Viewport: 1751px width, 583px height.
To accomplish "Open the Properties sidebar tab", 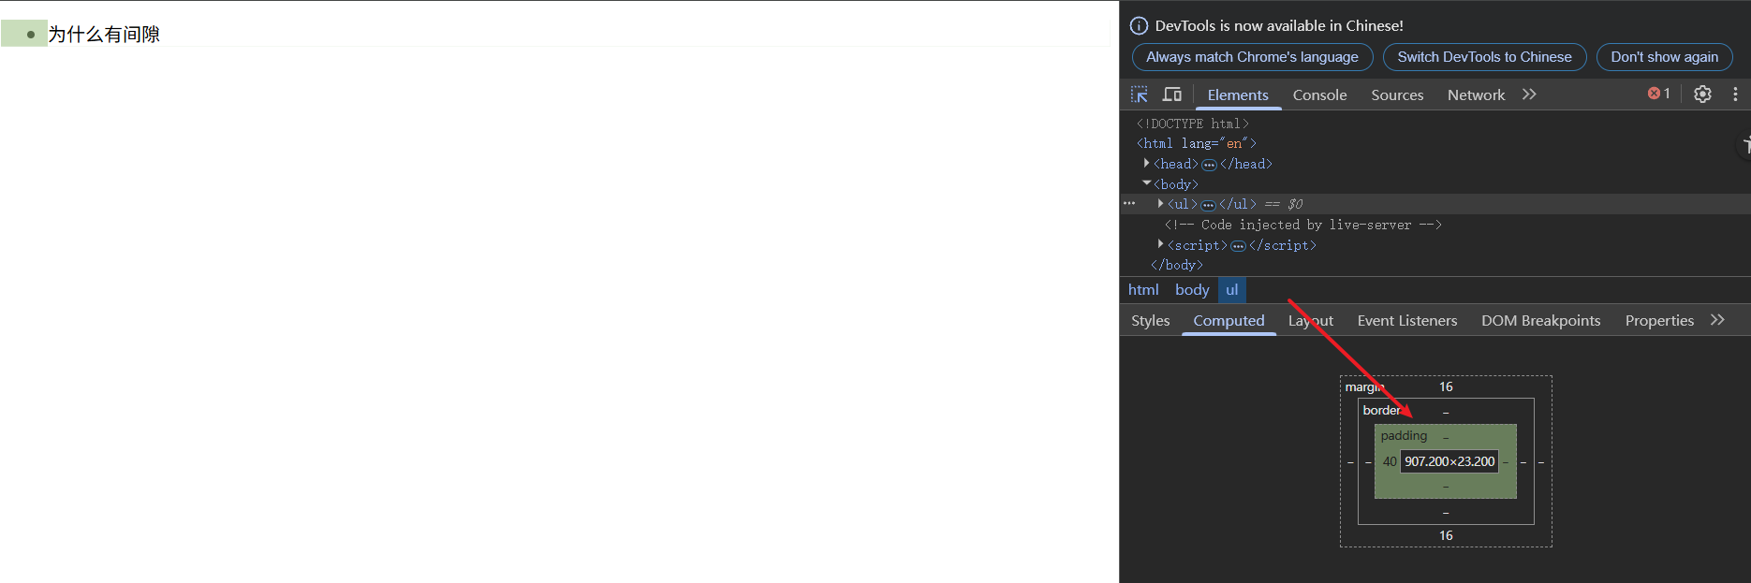I will click(1659, 320).
